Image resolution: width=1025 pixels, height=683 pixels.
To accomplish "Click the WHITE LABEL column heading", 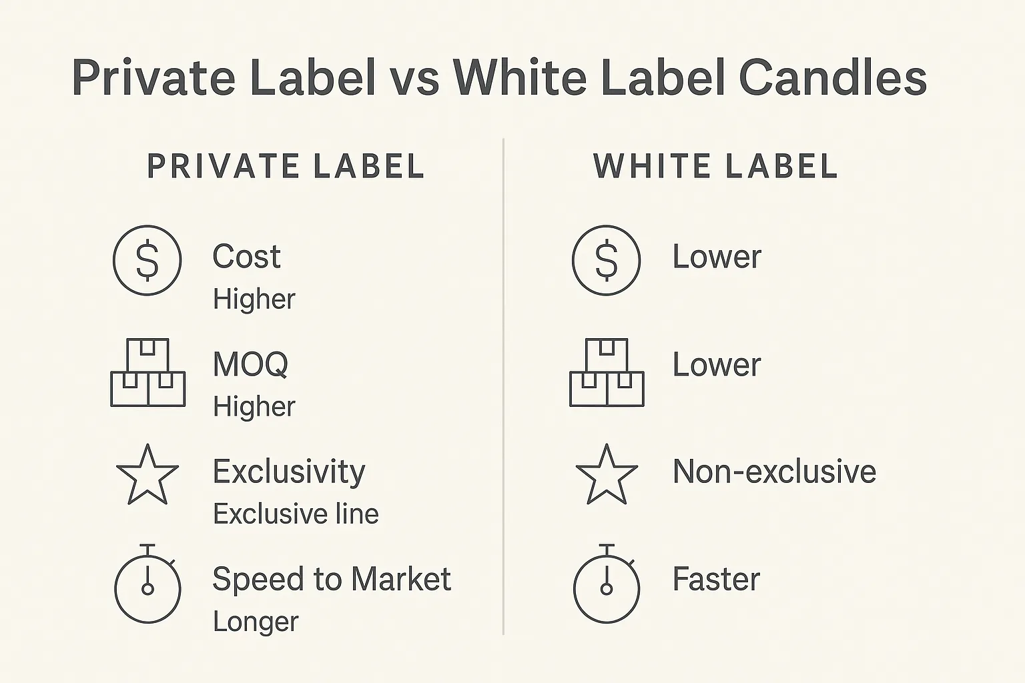I will click(715, 166).
